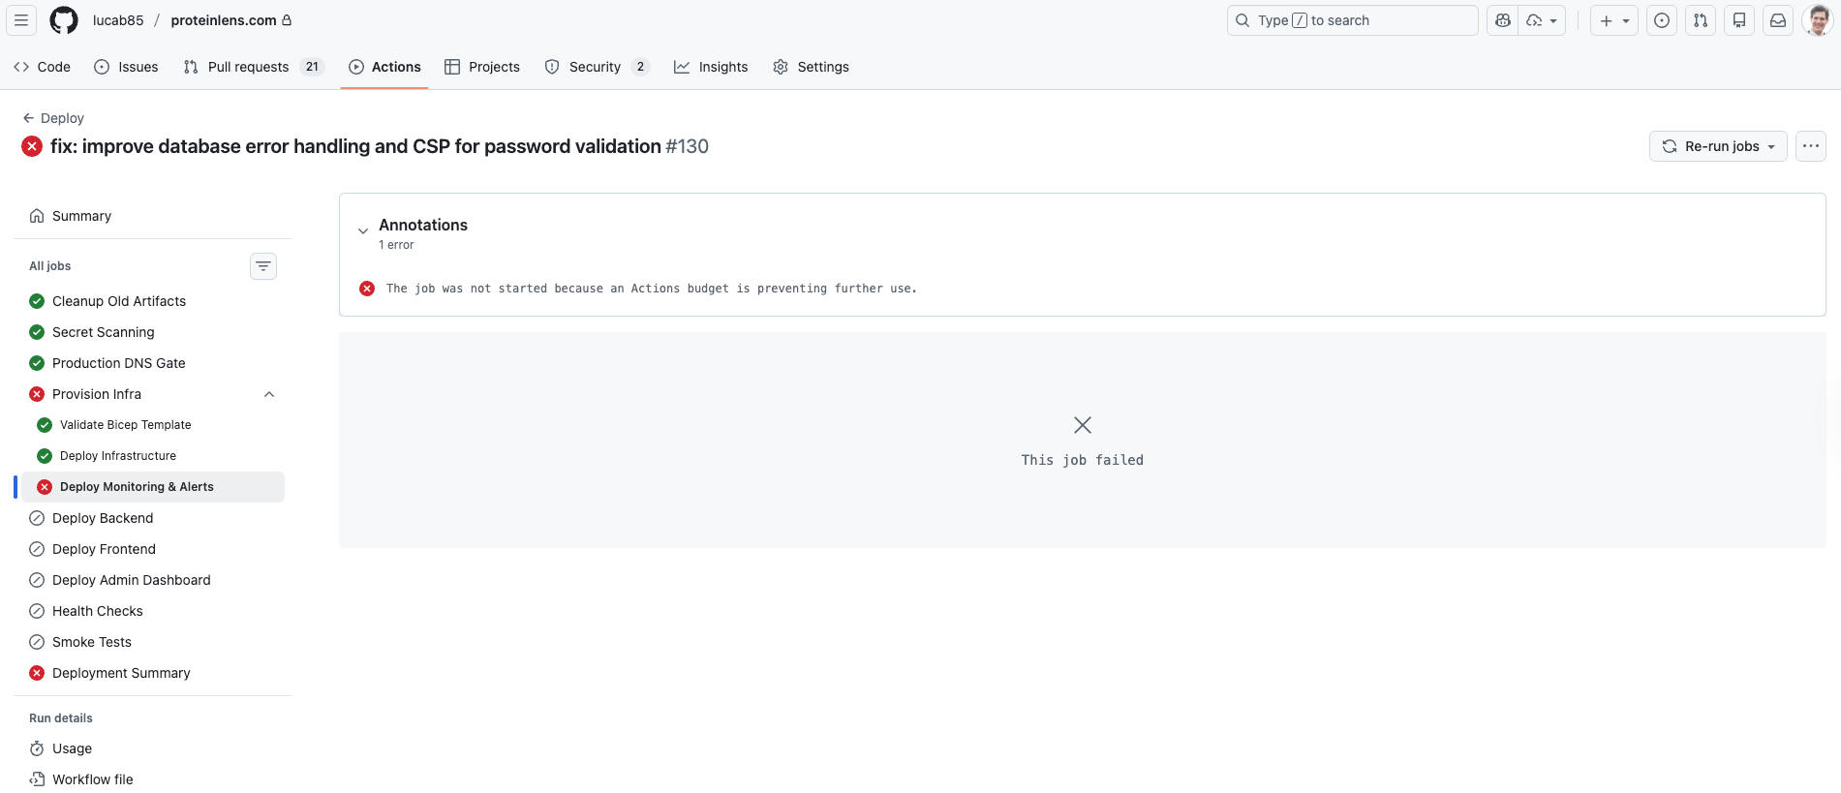Screen dimensions: 1841x793
Task: Click the filter jobs icon button
Action: point(263,266)
